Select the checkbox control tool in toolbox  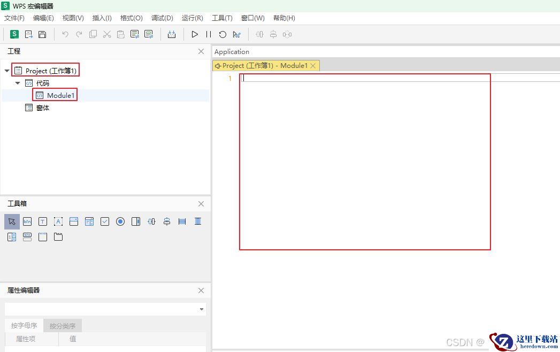click(105, 221)
